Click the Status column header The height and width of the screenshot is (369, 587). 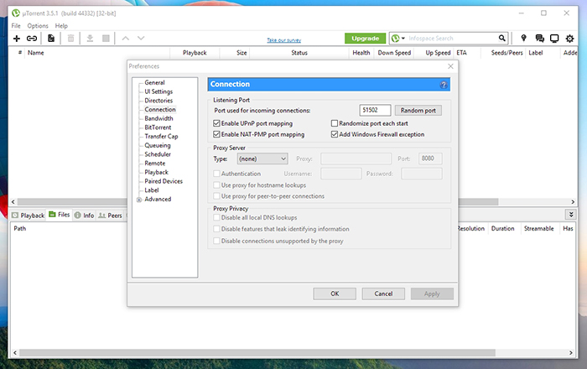tap(299, 53)
